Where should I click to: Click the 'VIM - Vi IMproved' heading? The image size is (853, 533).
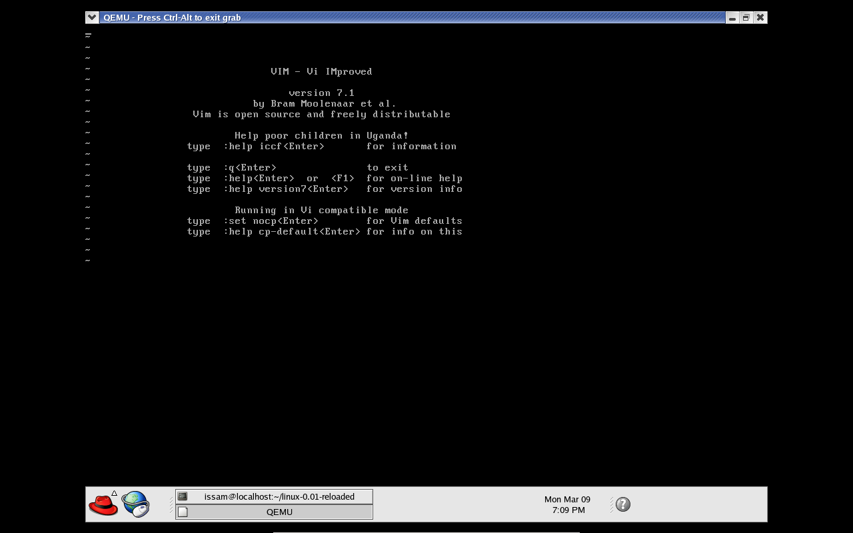[321, 71]
